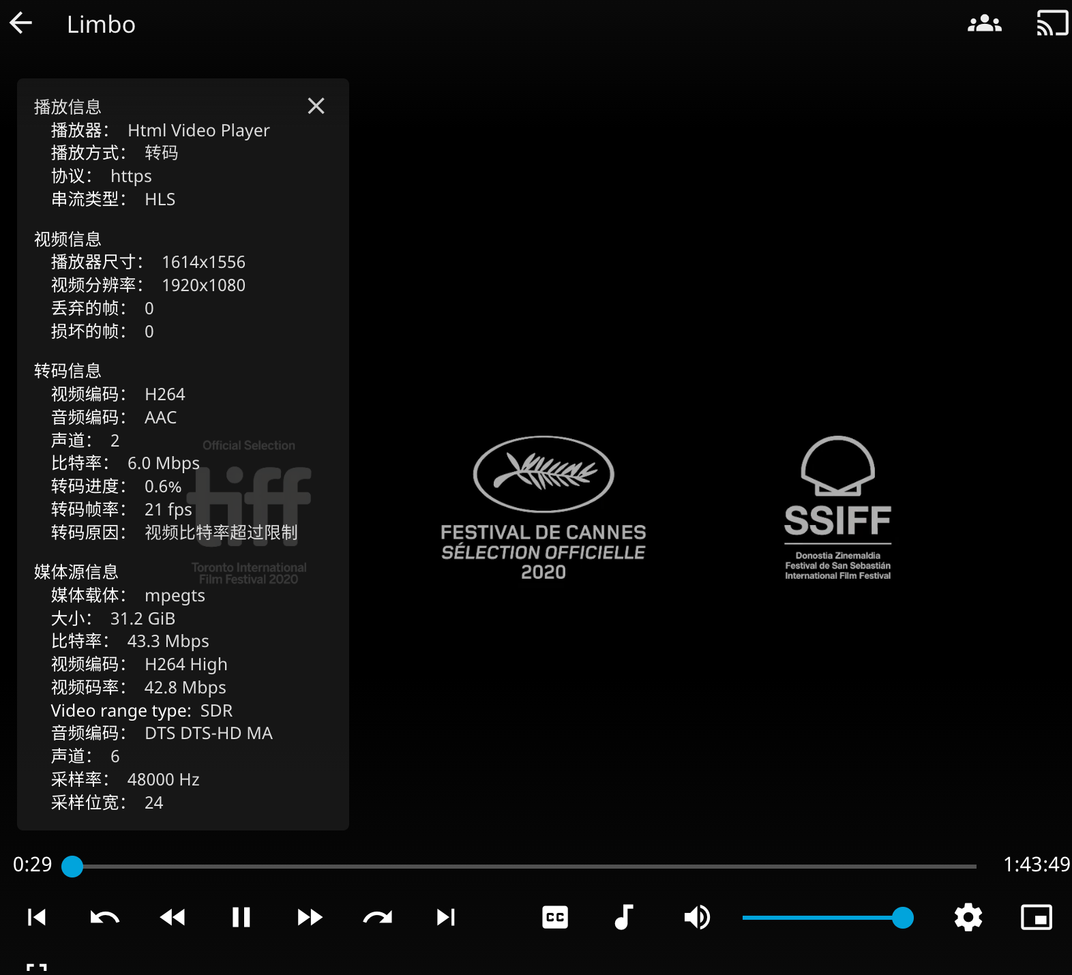Fast forward the video
Viewport: 1072px width, 975px height.
310,917
